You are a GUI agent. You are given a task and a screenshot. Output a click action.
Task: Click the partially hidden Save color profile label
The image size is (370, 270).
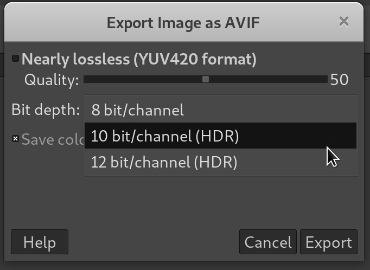(x=53, y=139)
